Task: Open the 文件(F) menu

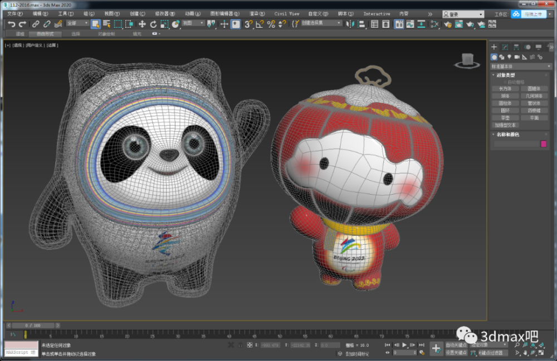Action: tap(15, 14)
